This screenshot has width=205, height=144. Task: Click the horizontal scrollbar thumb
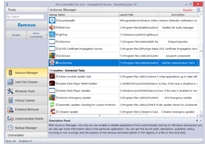click(100, 115)
